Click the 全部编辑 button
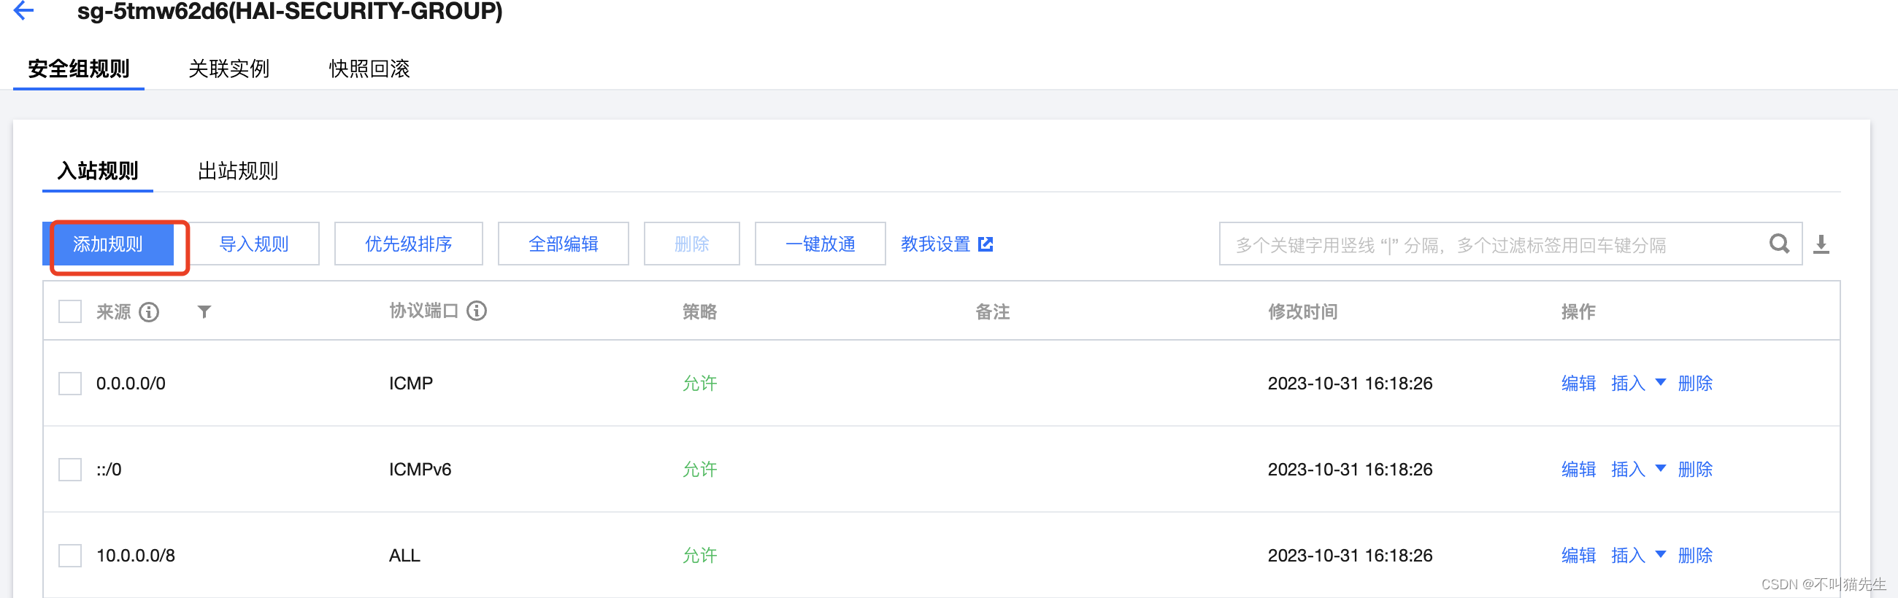Screen dimensions: 1898x598 coord(564,244)
